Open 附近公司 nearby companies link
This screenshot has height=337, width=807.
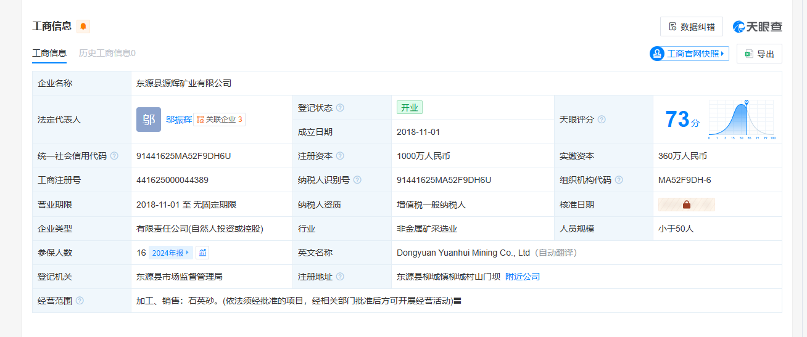point(523,277)
